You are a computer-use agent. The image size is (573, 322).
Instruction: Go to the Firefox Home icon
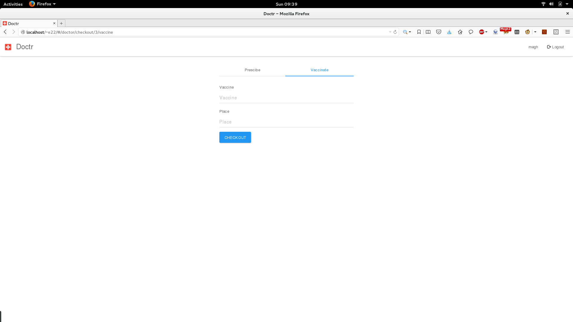(460, 32)
